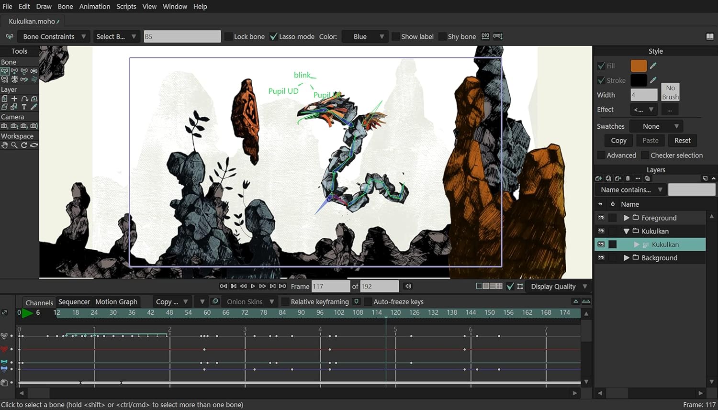Open the Animation menu
Viewport: 718px width, 410px height.
tap(94, 6)
